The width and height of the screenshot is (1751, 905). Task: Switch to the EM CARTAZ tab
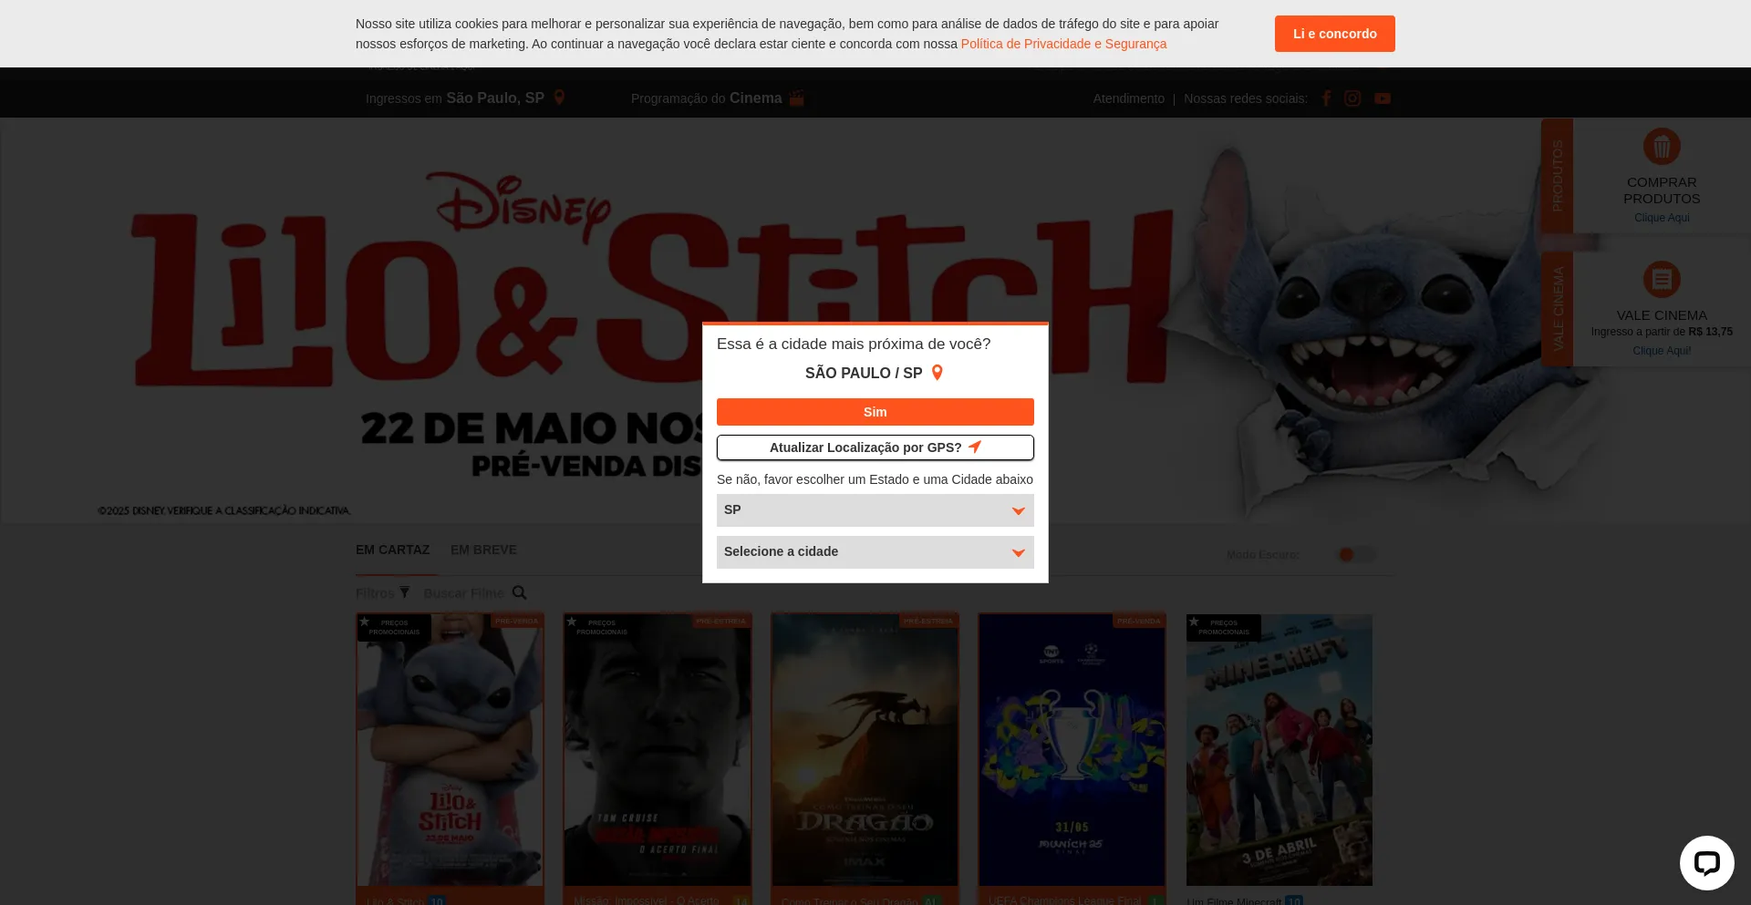392,550
